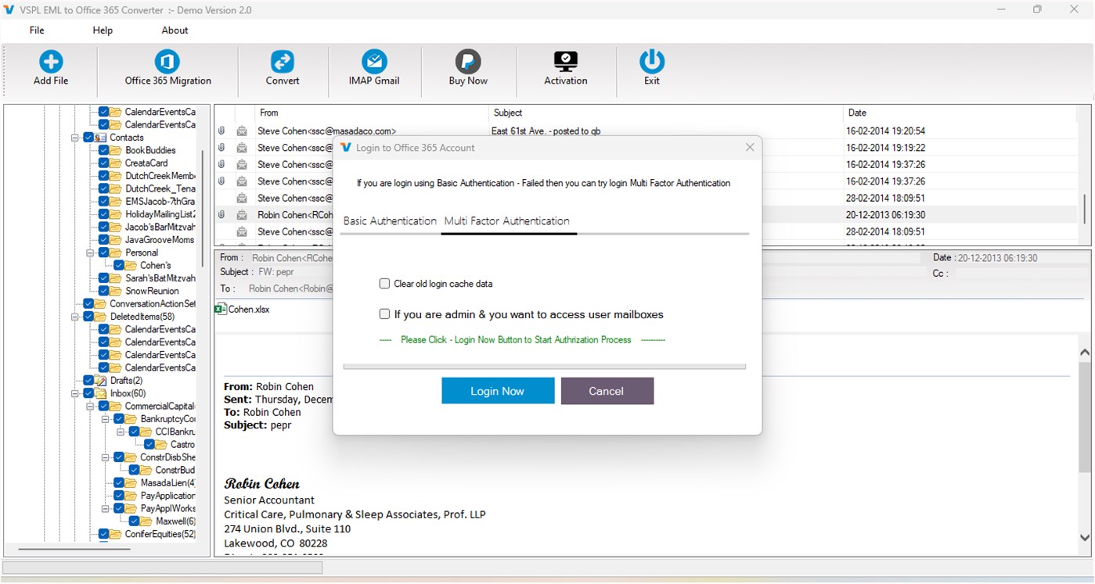This screenshot has width=1095, height=584.
Task: Open the File menu
Action: tap(36, 30)
